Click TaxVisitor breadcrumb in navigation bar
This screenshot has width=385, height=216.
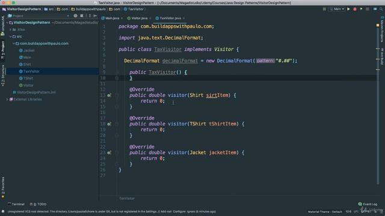tap(134, 9)
